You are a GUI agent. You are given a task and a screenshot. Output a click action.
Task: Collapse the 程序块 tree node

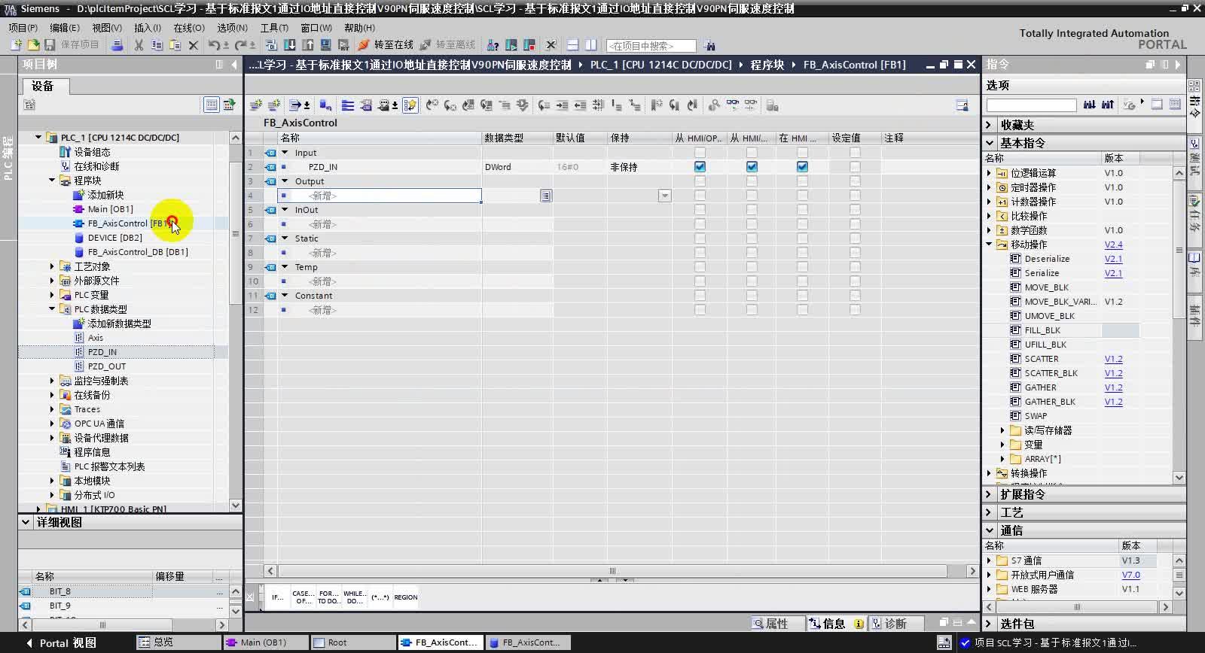[52, 181]
